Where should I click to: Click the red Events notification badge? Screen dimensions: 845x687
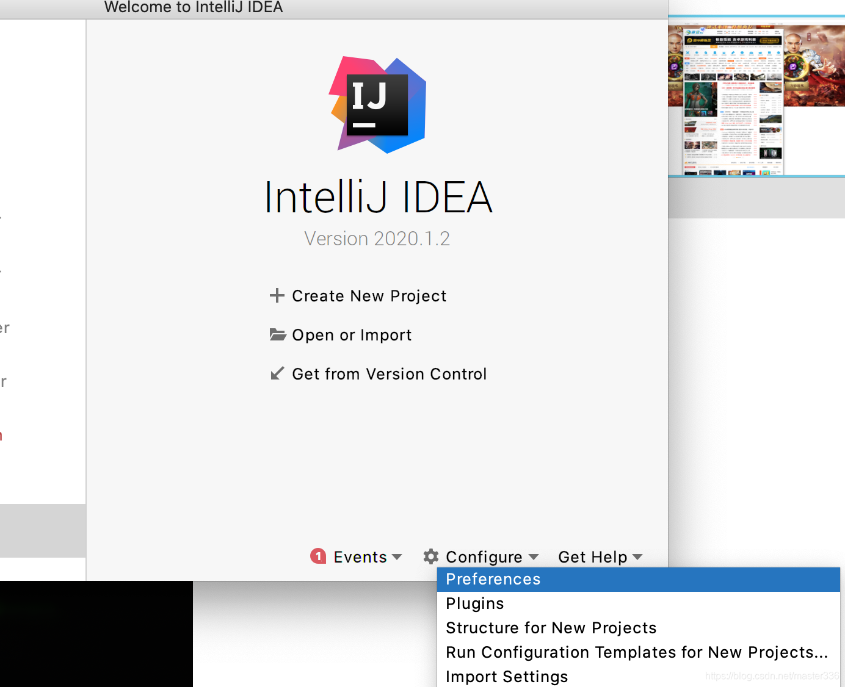(318, 556)
